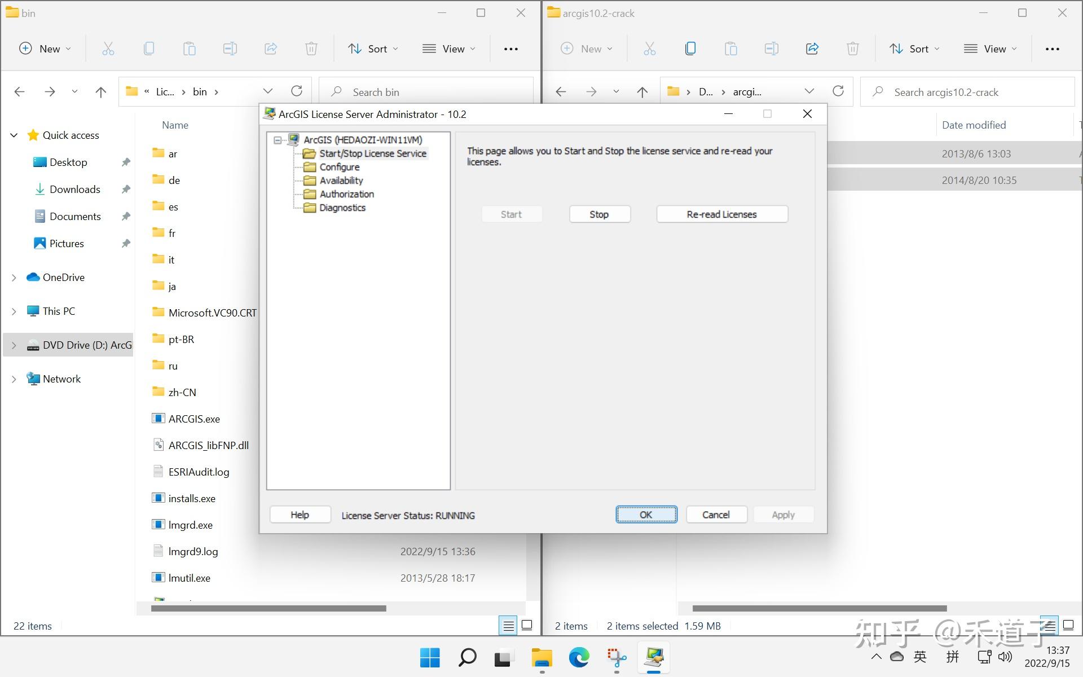
Task: Open See more menu in bin window
Action: (511, 49)
